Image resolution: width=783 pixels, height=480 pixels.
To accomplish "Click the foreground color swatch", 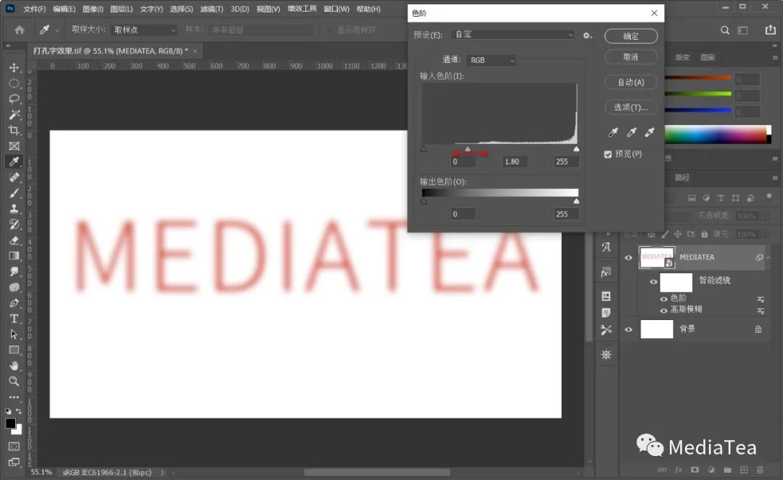I will click(x=10, y=424).
